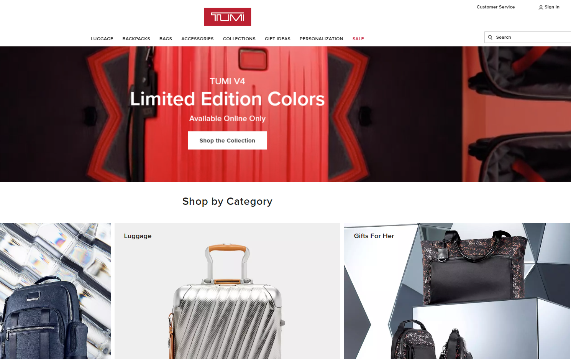Expand the Personalization menu
This screenshot has height=359, width=571.
tap(321, 39)
